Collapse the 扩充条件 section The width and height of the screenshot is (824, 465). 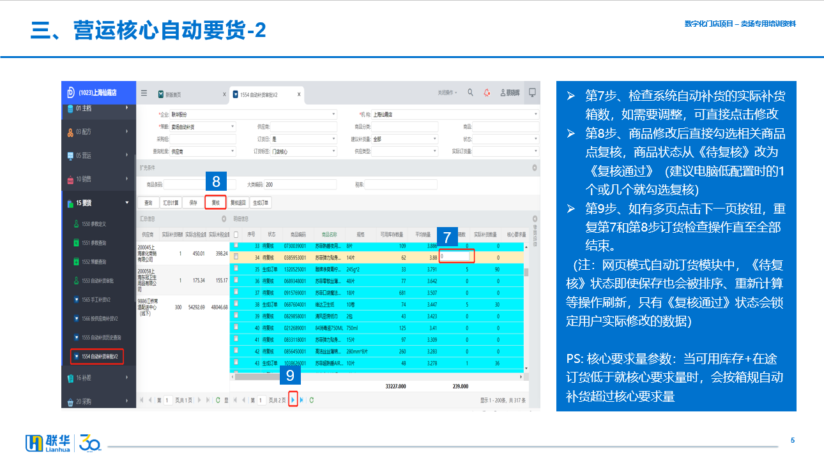[x=534, y=167]
